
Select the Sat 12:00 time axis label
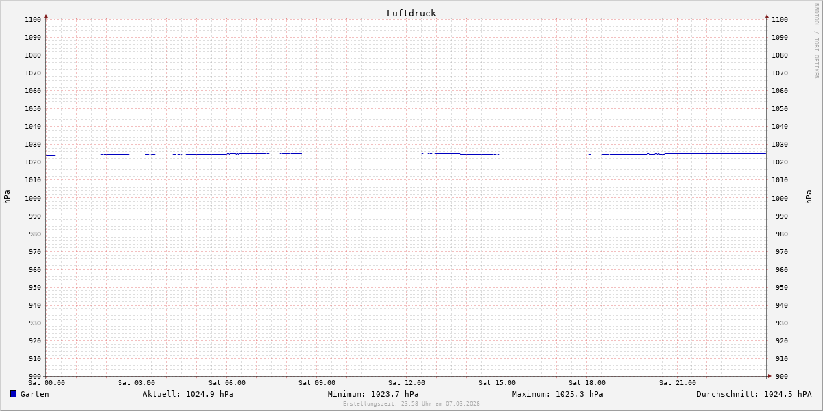pyautogui.click(x=407, y=383)
